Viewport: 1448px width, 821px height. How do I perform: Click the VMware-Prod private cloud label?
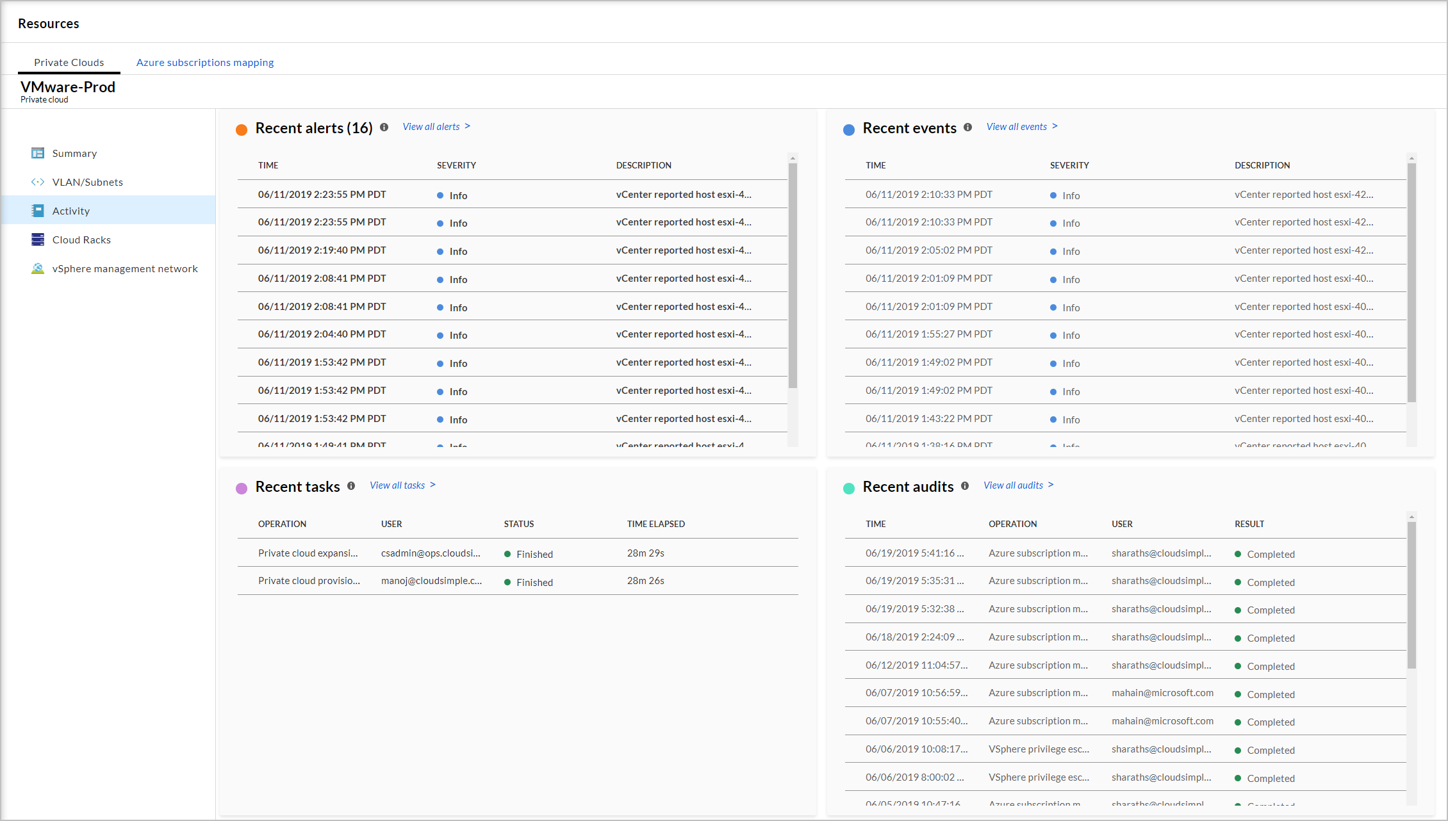click(68, 86)
